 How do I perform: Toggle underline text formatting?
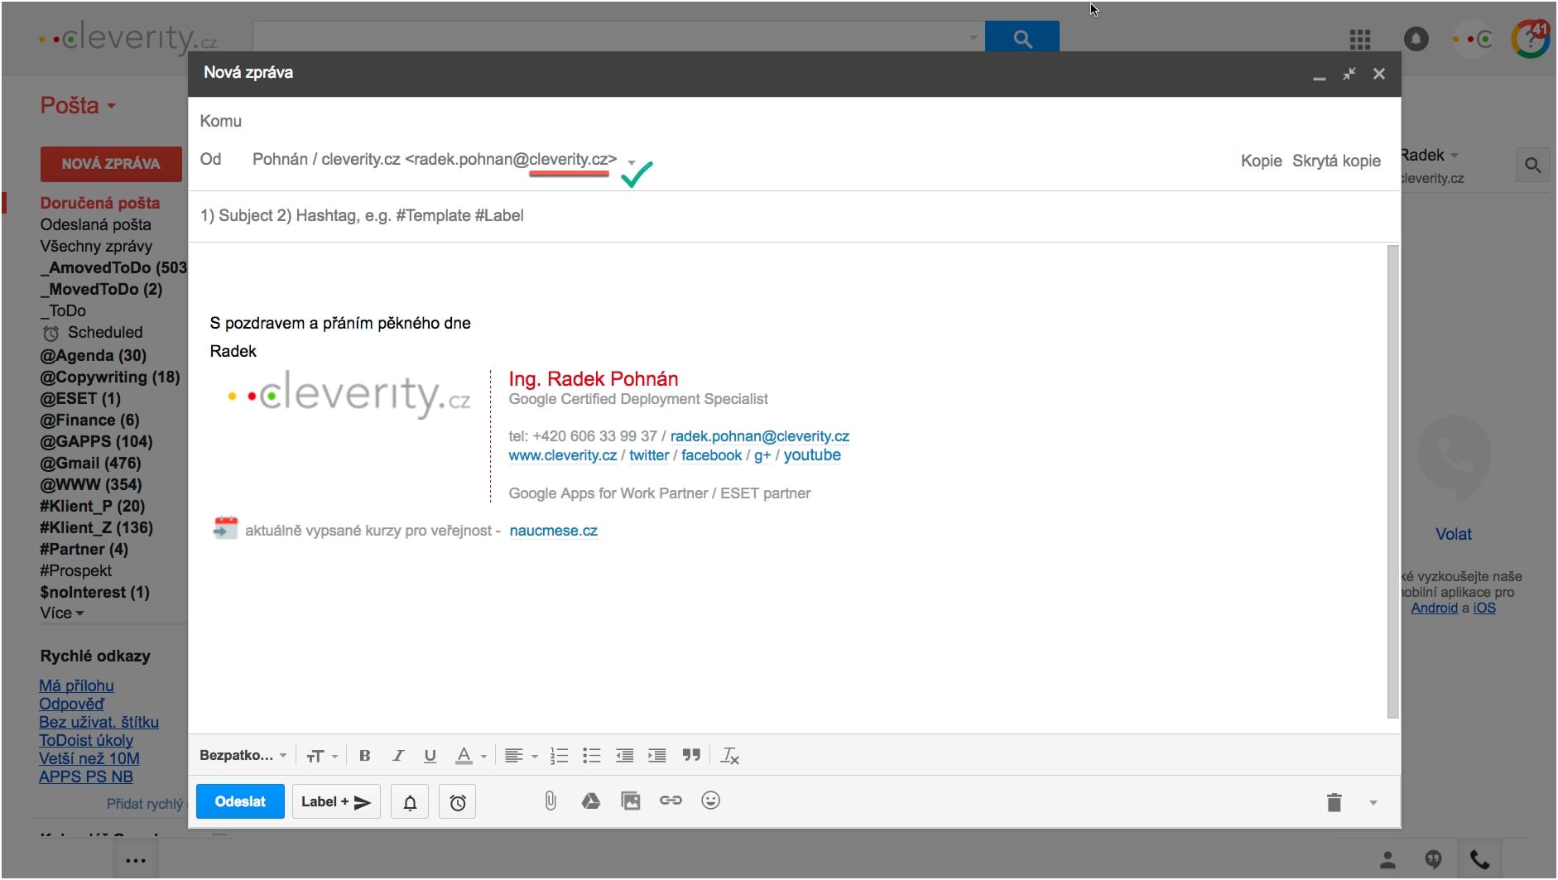[x=430, y=755]
